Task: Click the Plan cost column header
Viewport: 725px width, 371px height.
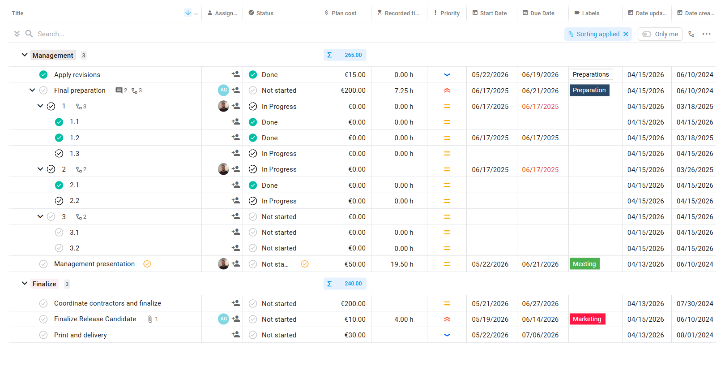Action: [344, 13]
